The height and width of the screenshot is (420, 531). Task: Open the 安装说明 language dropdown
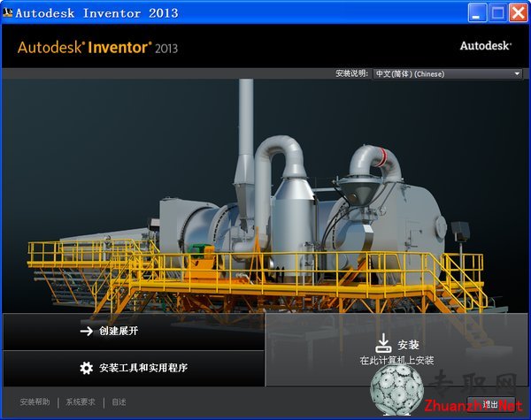[x=447, y=73]
